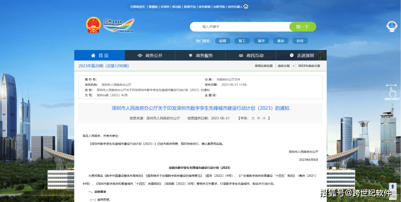This screenshot has width=401, height=202.
Task: Focus the 输入关键字 search field
Action: click(240, 27)
